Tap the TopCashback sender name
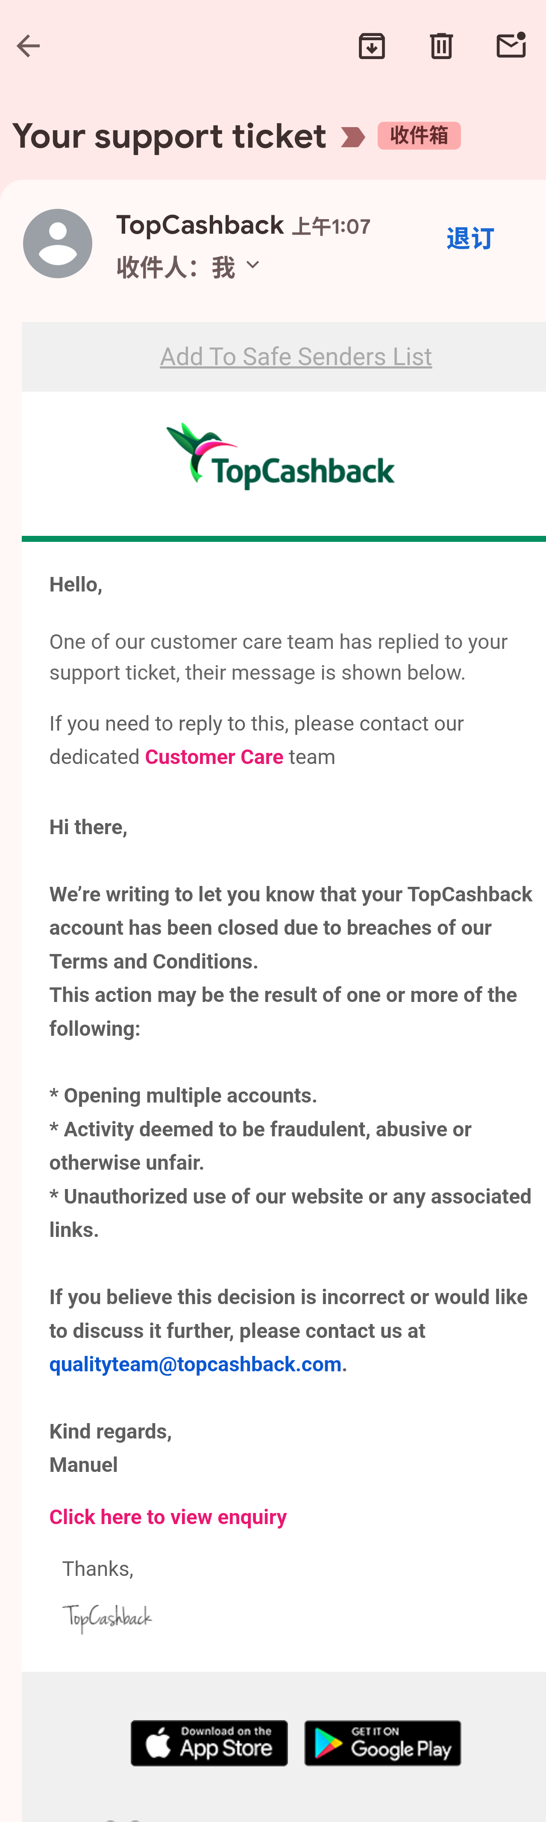546x1822 pixels. 200,226
